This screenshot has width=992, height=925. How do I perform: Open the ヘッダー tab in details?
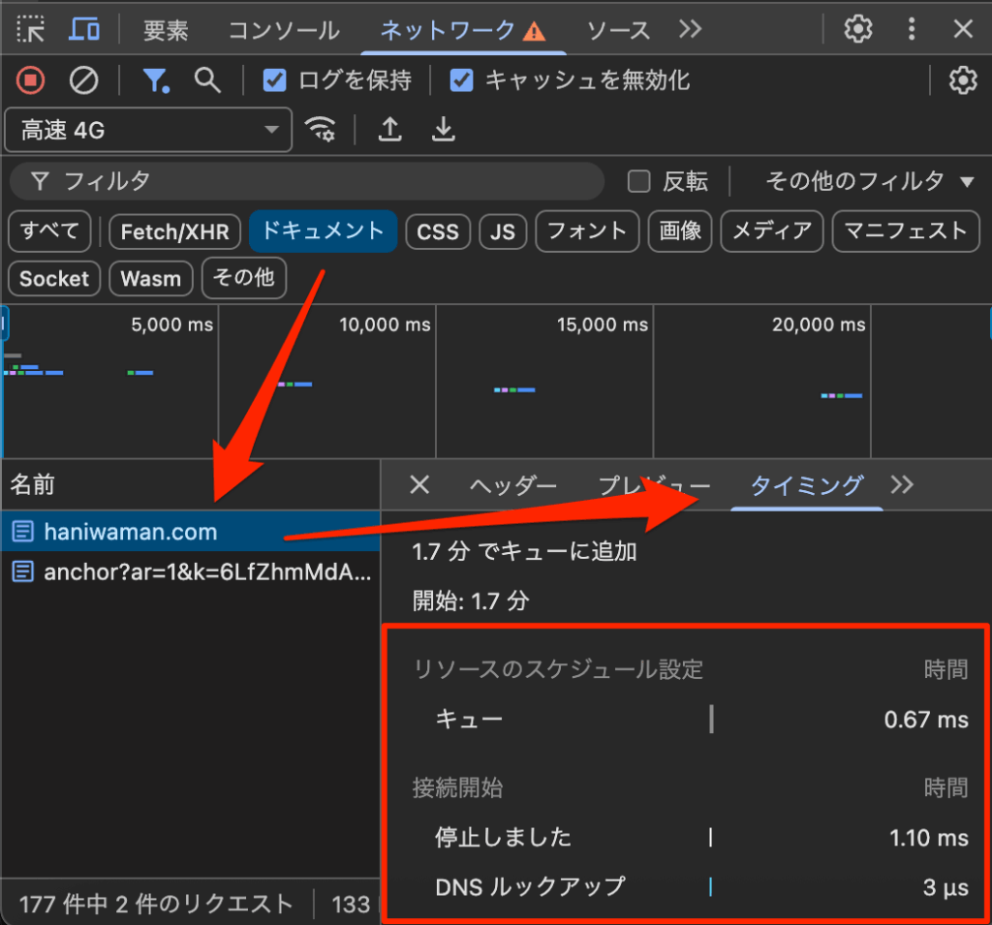point(513,485)
